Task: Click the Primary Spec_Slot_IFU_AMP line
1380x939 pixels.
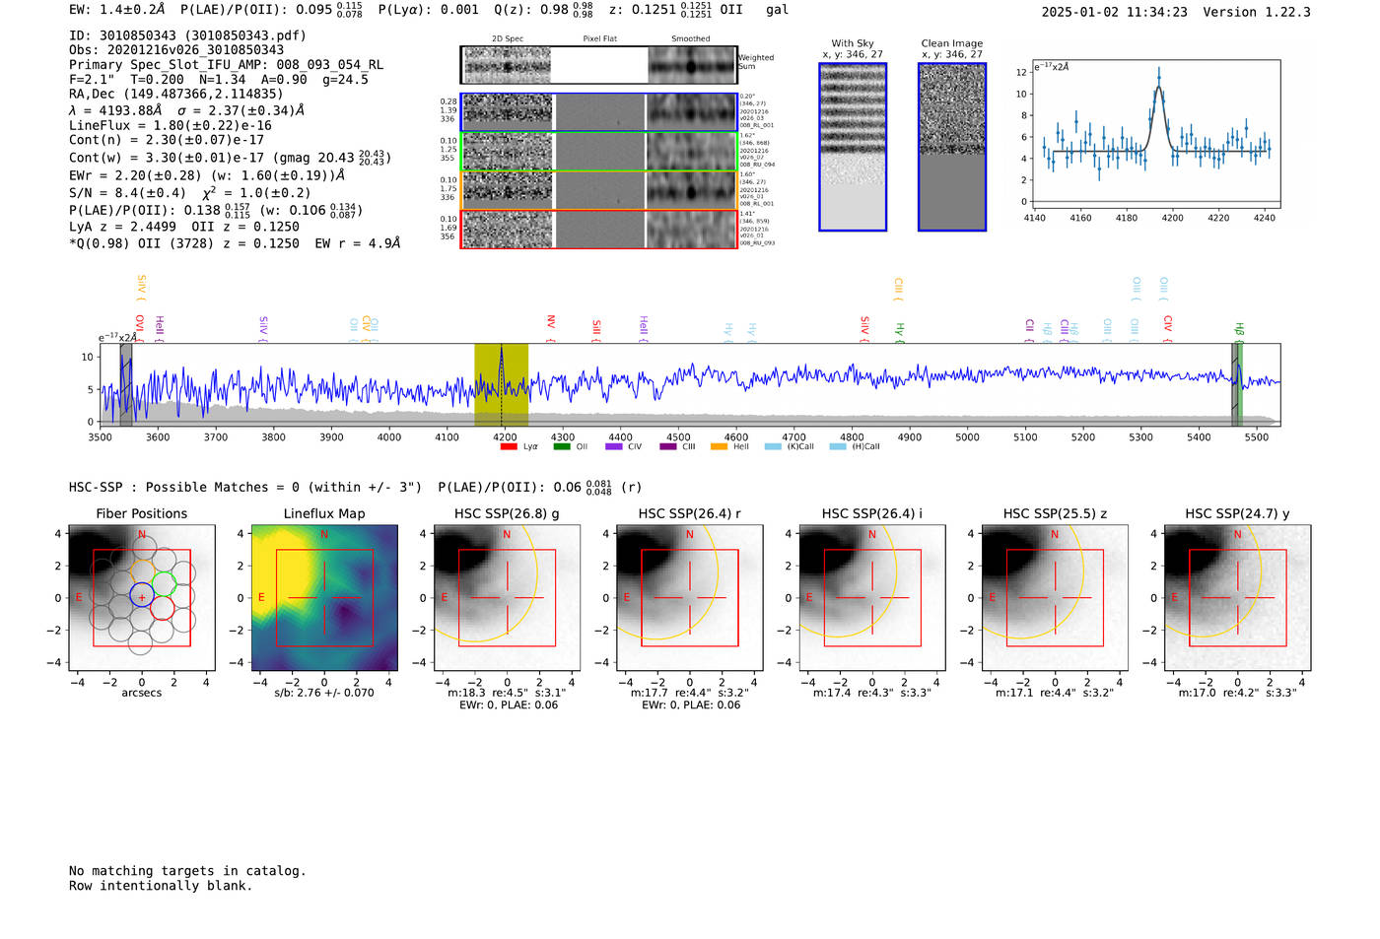Action: click(x=226, y=65)
